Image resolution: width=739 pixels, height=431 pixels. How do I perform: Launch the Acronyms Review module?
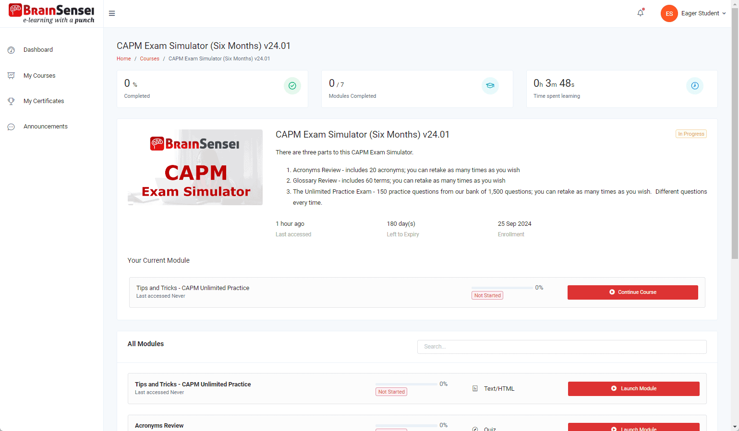coord(634,427)
